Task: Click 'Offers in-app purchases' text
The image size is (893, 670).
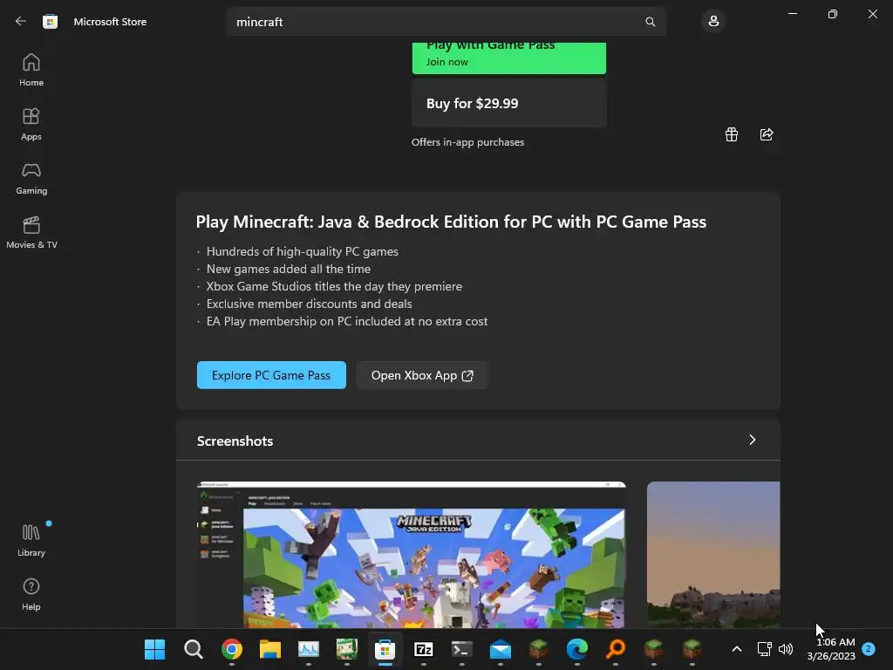Action: (467, 142)
